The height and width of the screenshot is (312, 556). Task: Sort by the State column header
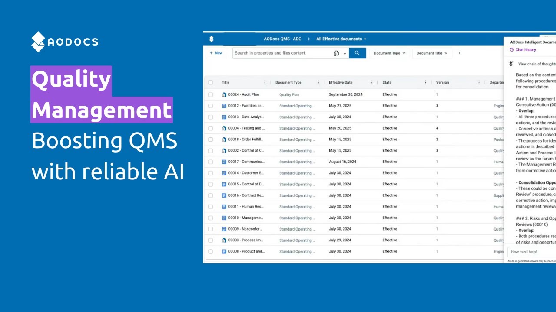(387, 82)
